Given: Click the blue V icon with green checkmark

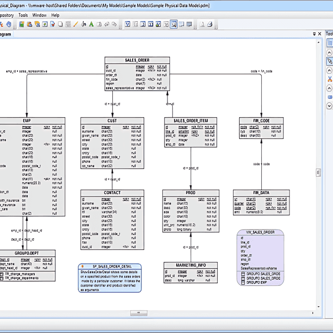Looking at the screenshot, I should [158, 24].
